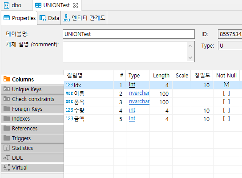
Task: Click the Check constraints folder icon
Action: (7, 99)
